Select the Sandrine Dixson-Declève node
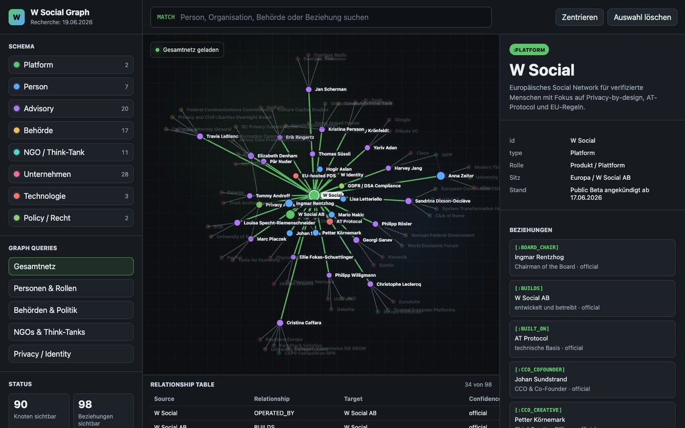The image size is (685, 428). point(409,201)
